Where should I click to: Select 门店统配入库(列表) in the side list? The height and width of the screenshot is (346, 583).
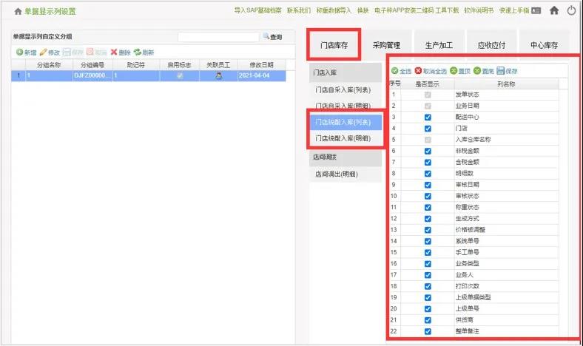[346, 122]
